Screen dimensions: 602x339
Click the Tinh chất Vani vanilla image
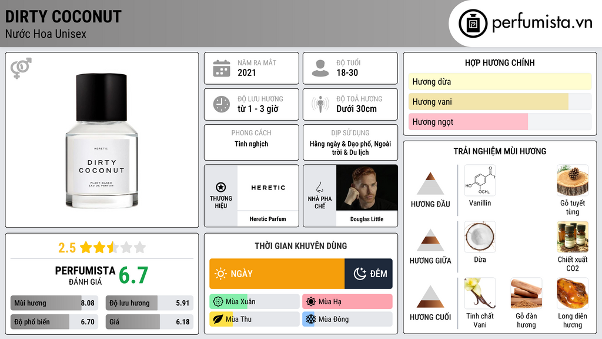click(480, 293)
